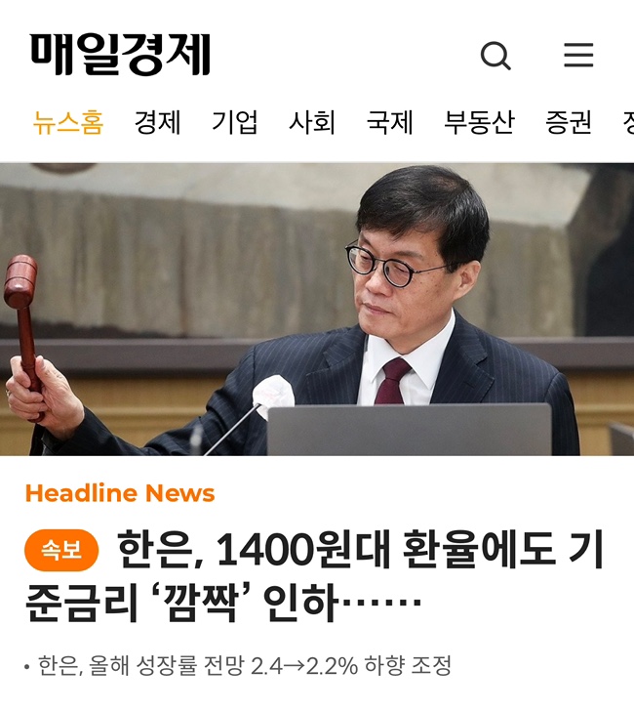Switch to the 증권 tab

point(569,122)
